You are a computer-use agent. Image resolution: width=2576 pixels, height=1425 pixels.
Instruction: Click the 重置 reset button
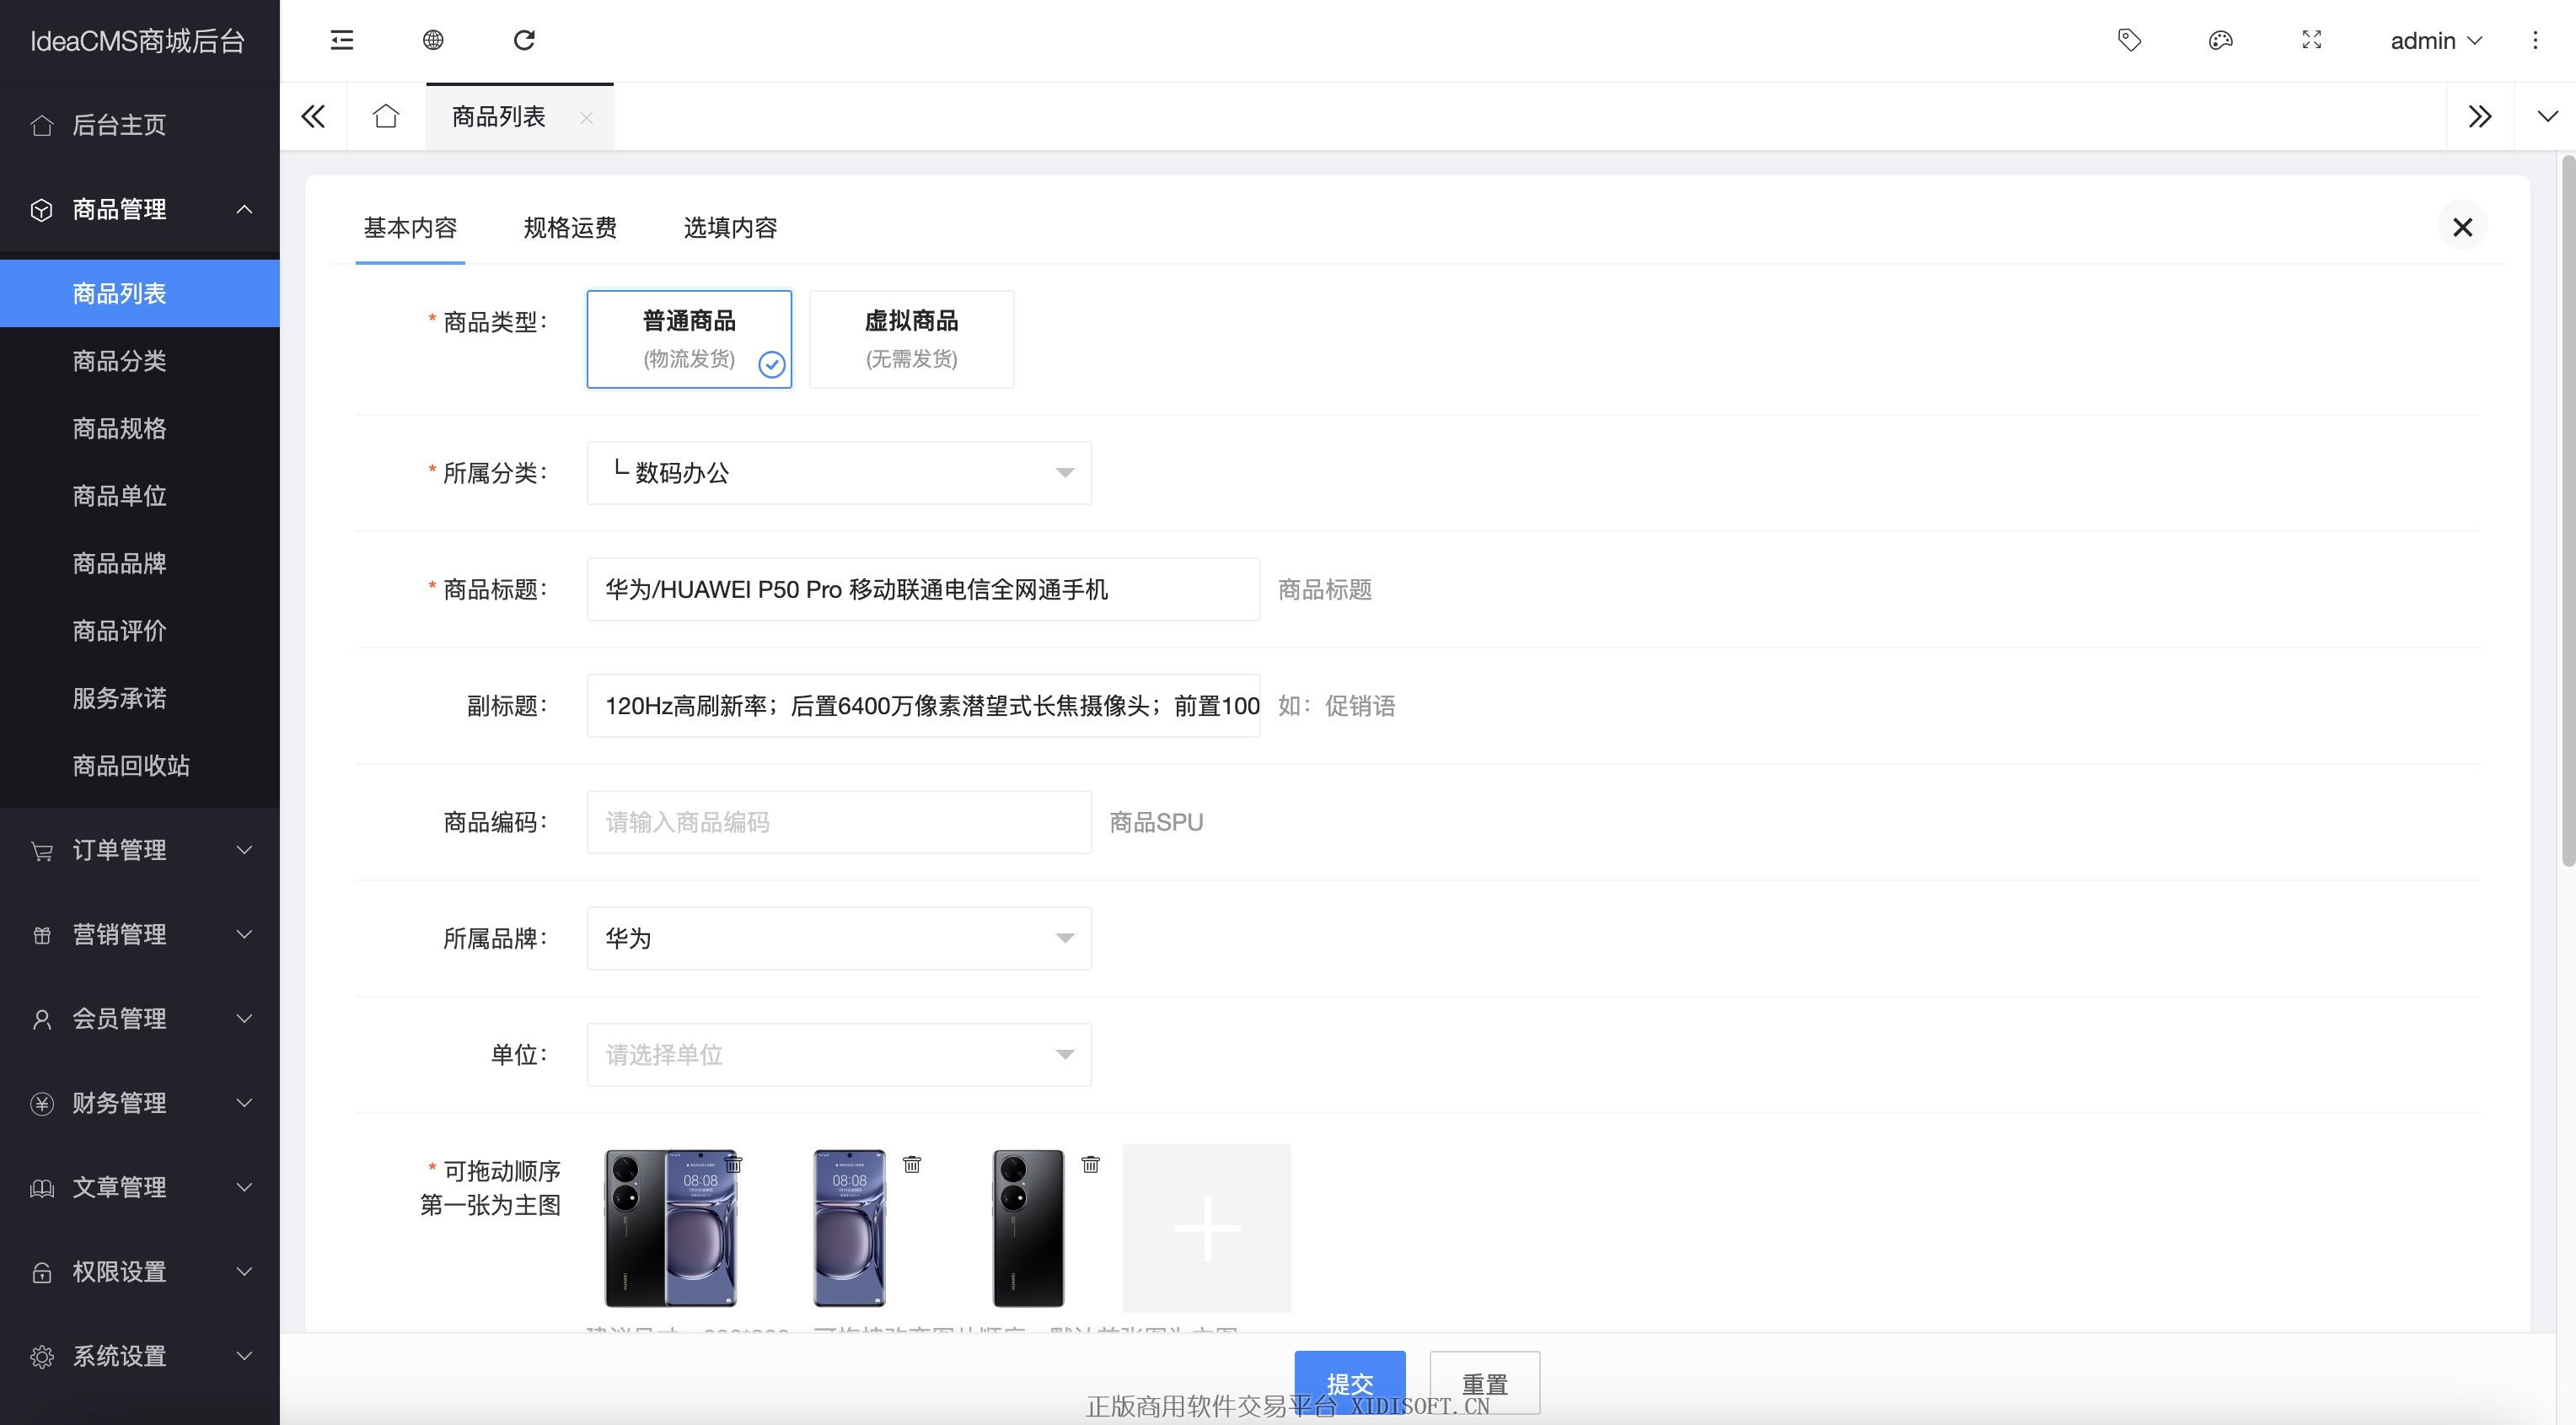pyautogui.click(x=1485, y=1383)
